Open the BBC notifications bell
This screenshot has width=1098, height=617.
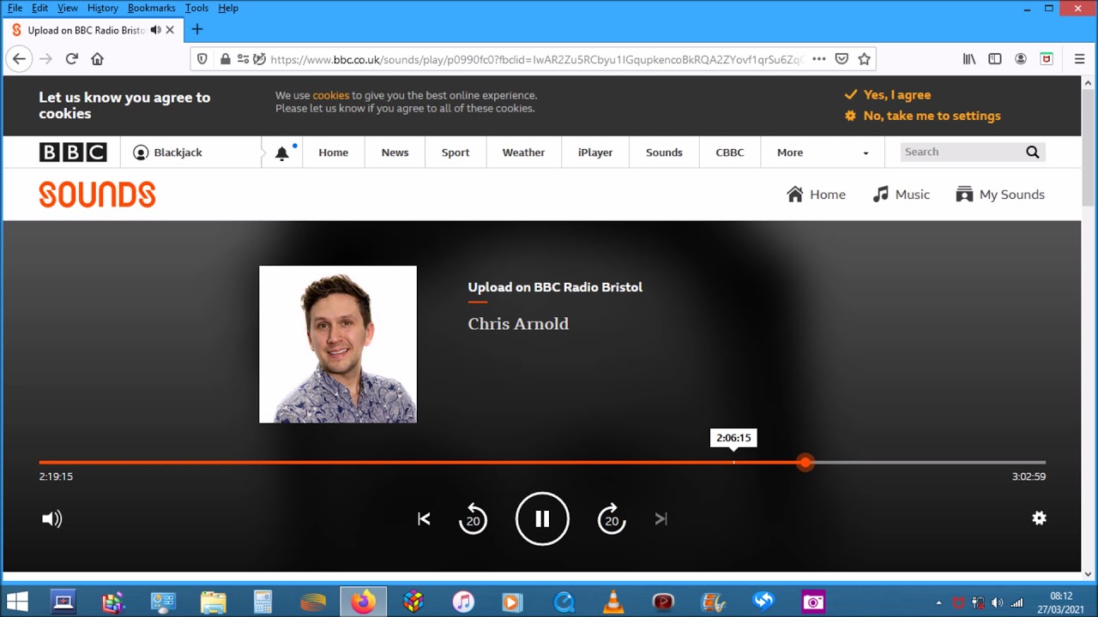coord(281,153)
